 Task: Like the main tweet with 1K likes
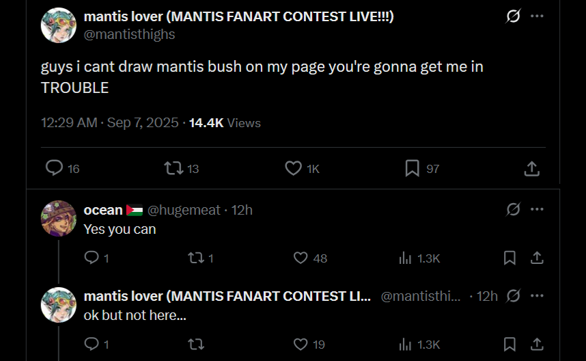(x=303, y=168)
